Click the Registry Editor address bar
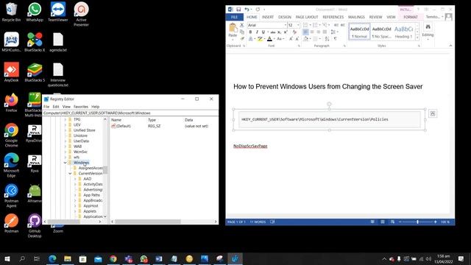The height and width of the screenshot is (265, 471). pyautogui.click(x=130, y=113)
